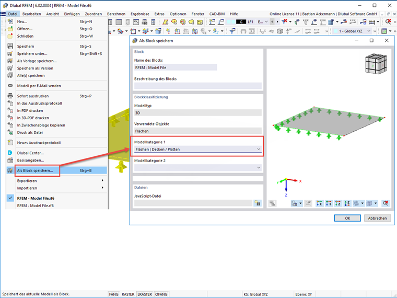
Task: Click the red-X magnifier icon in the main toolbar
Action: 388,22
